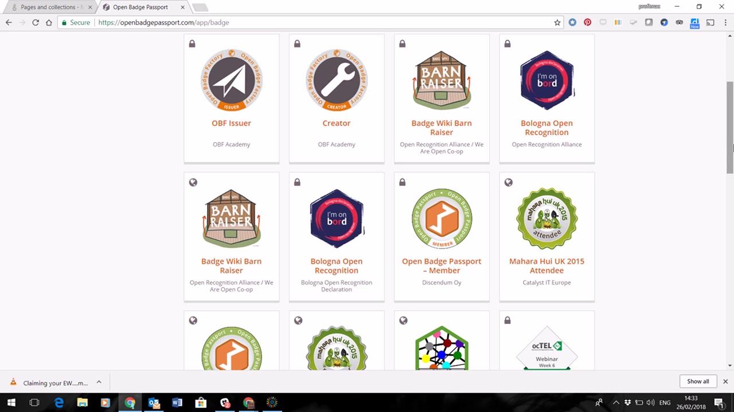Click the ENG language indicator
Viewport: 734px width, 412px height.
pyautogui.click(x=665, y=403)
